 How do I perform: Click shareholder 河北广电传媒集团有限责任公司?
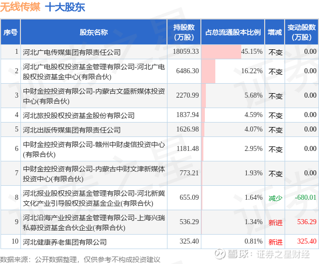tap(72, 52)
